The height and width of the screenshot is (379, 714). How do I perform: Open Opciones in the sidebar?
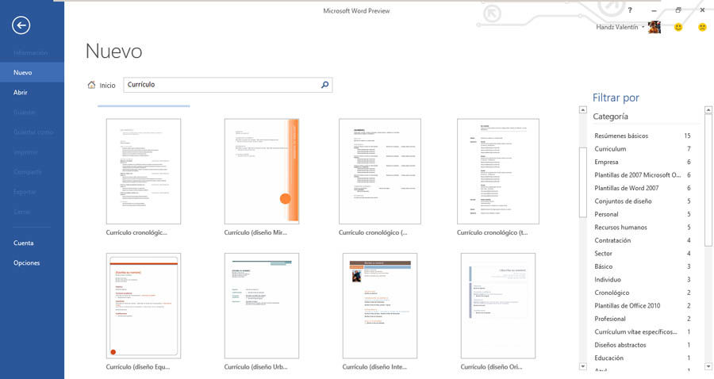click(x=26, y=262)
